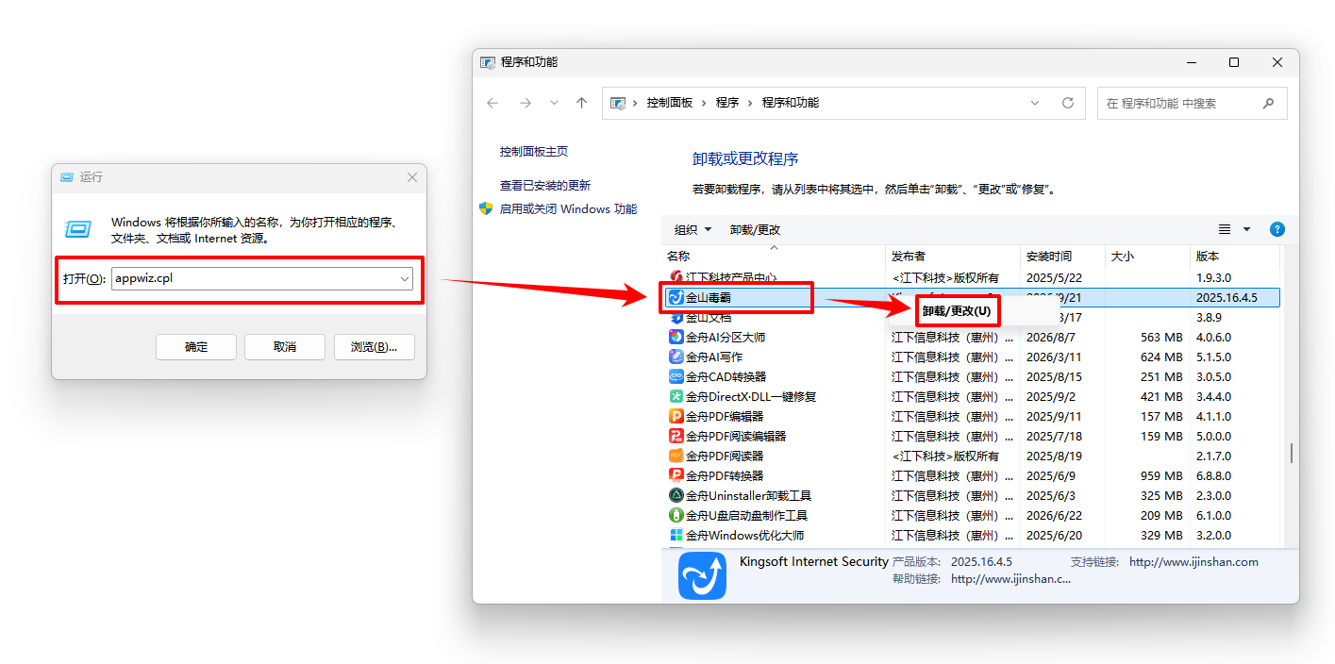
Task: Click the 金舟Windows优化大师 program icon
Action: (676, 535)
